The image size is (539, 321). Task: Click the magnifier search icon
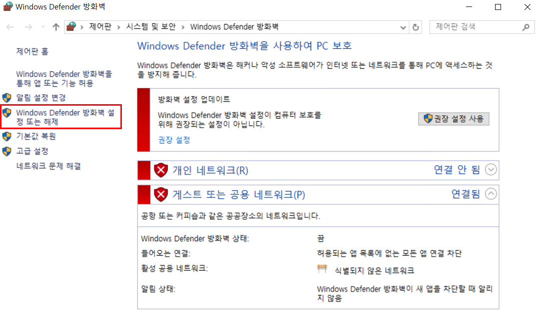526,27
